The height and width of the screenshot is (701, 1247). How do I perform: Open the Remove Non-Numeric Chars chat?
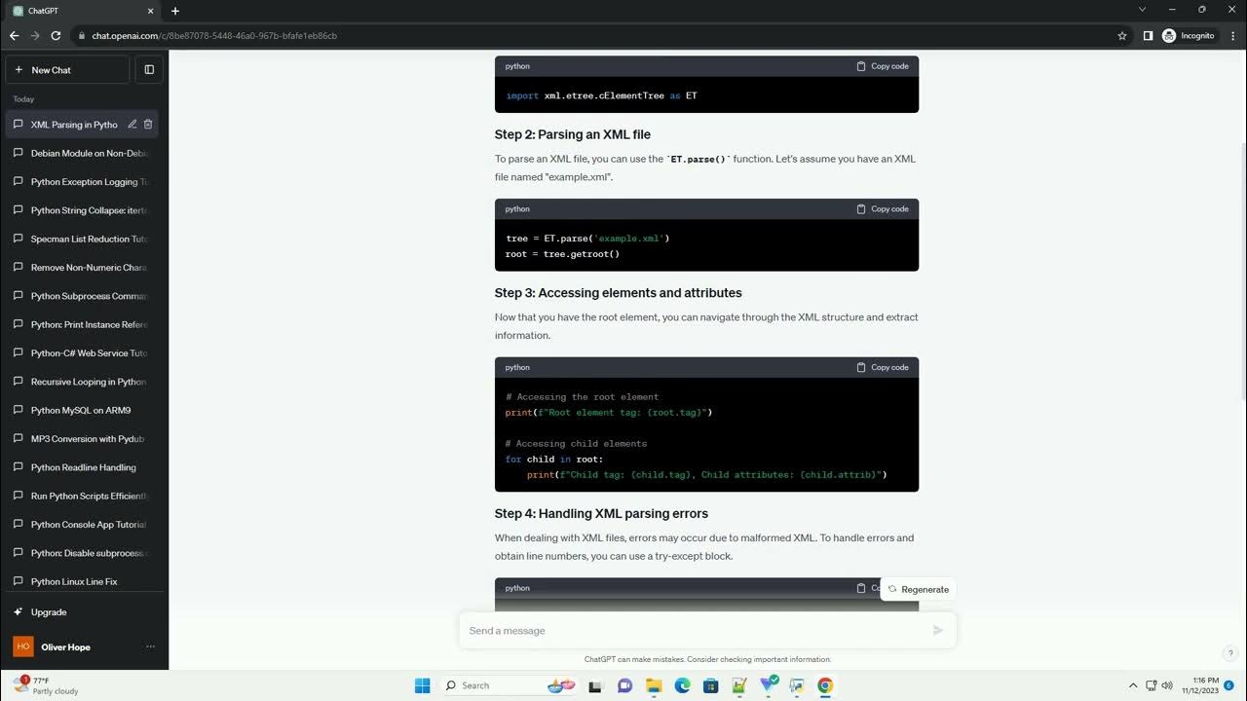(x=82, y=268)
